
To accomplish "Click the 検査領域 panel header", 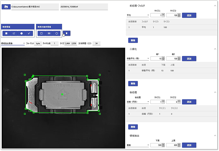I will (18, 27).
